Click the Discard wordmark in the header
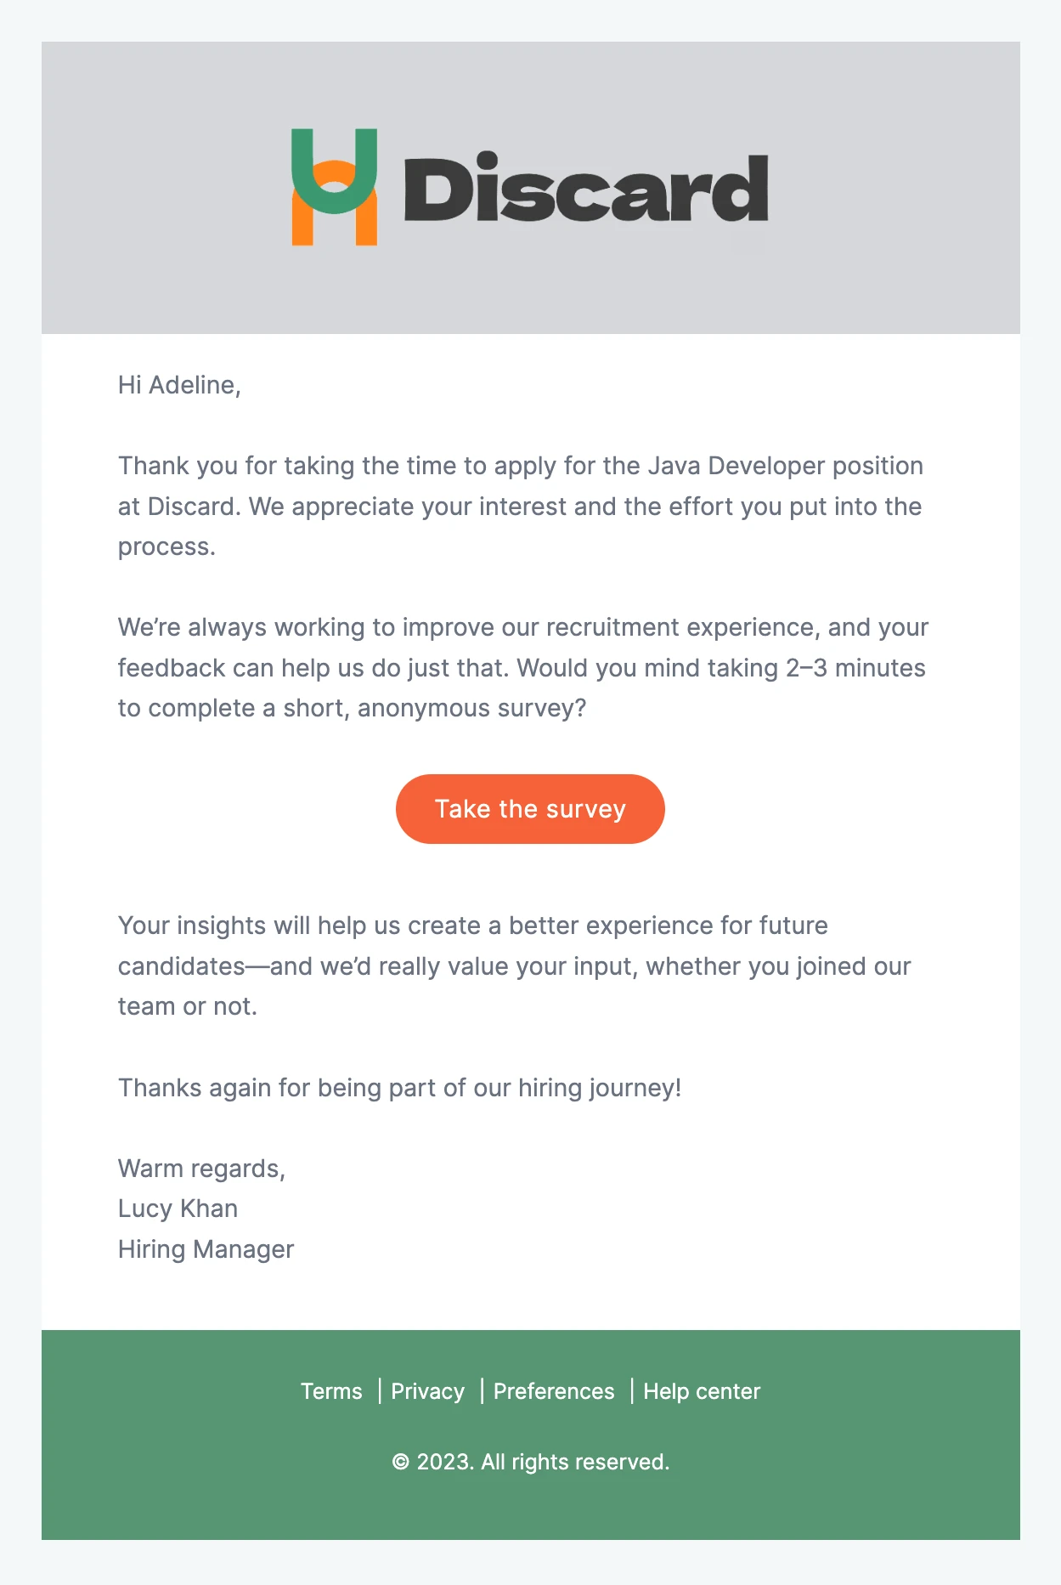The image size is (1061, 1585). click(585, 189)
